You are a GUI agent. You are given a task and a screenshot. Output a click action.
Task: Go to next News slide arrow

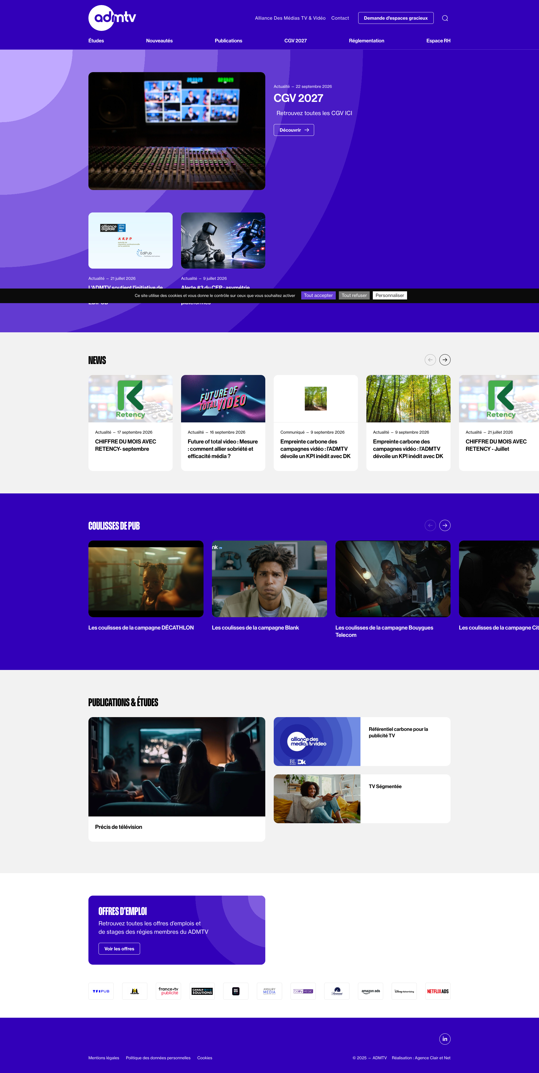click(x=445, y=360)
